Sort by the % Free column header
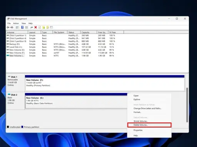The width and height of the screenshot is (197, 147). tap(116, 32)
